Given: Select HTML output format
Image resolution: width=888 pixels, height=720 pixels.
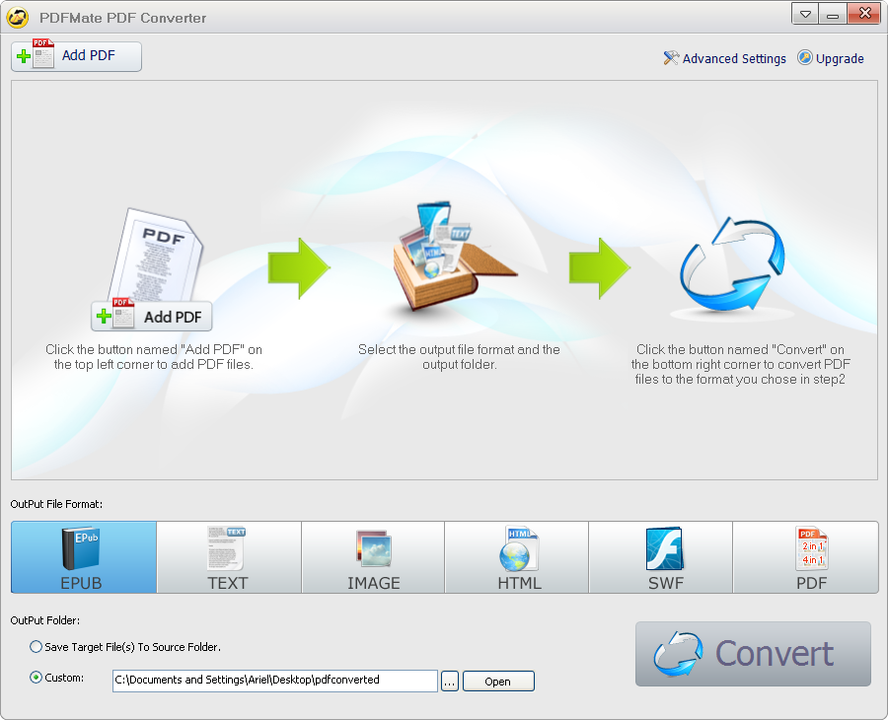Looking at the screenshot, I should click(x=517, y=557).
